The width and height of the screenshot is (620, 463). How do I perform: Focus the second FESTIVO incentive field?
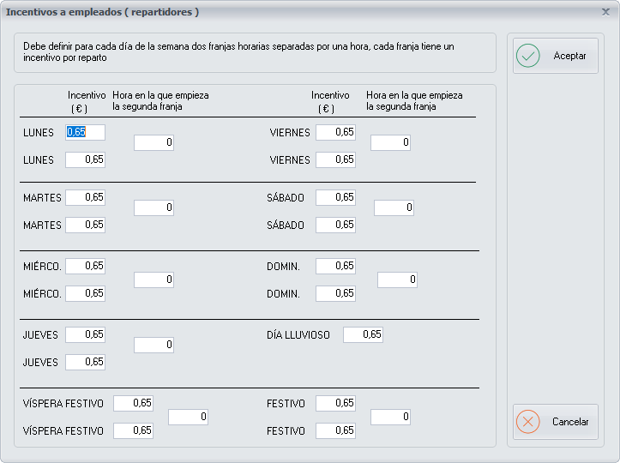(335, 430)
